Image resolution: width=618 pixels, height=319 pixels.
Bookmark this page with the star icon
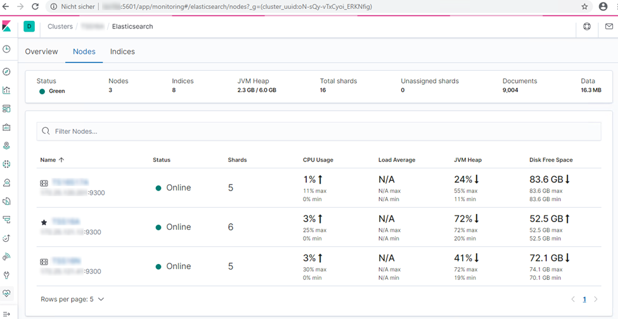[584, 7]
